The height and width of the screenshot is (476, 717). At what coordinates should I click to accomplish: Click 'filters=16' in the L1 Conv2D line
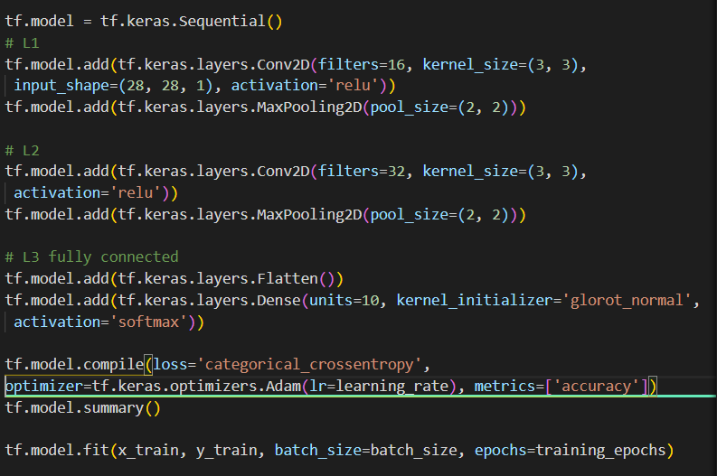362,64
